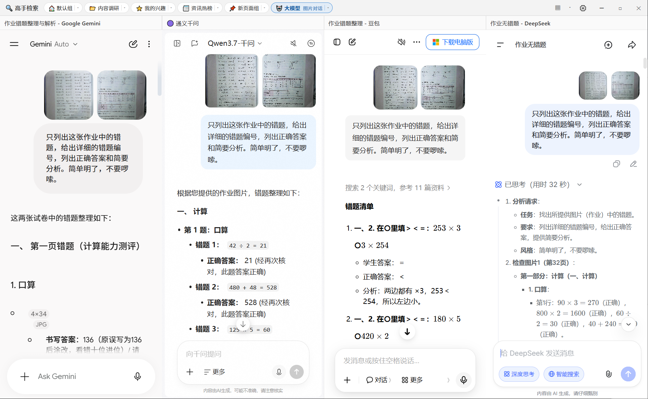This screenshot has width=648, height=399.
Task: Toggle sidebar in Doubao pane
Action: [x=337, y=42]
